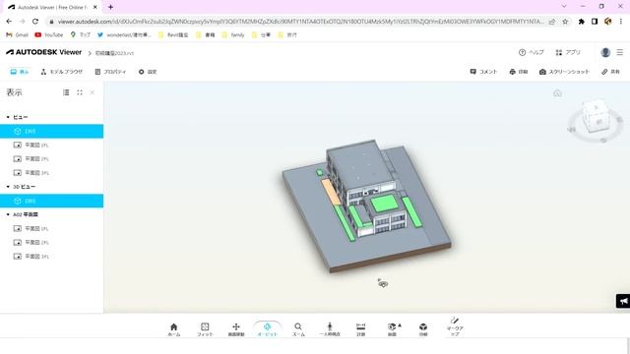Select the オービット (Orbit) tool
This screenshot has height=354, width=630.
pos(267,329)
